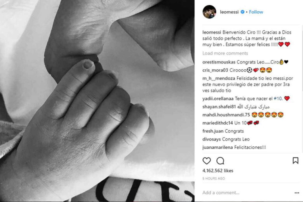Load more comments on the post
This screenshot has width=303, height=202.
[225, 53]
